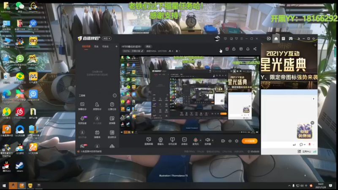This screenshot has width=338, height=190.
Task: Click the 修改 button beside stream title
Action: (x=148, y=46)
